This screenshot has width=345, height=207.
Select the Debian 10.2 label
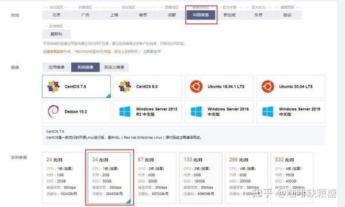[76, 112]
